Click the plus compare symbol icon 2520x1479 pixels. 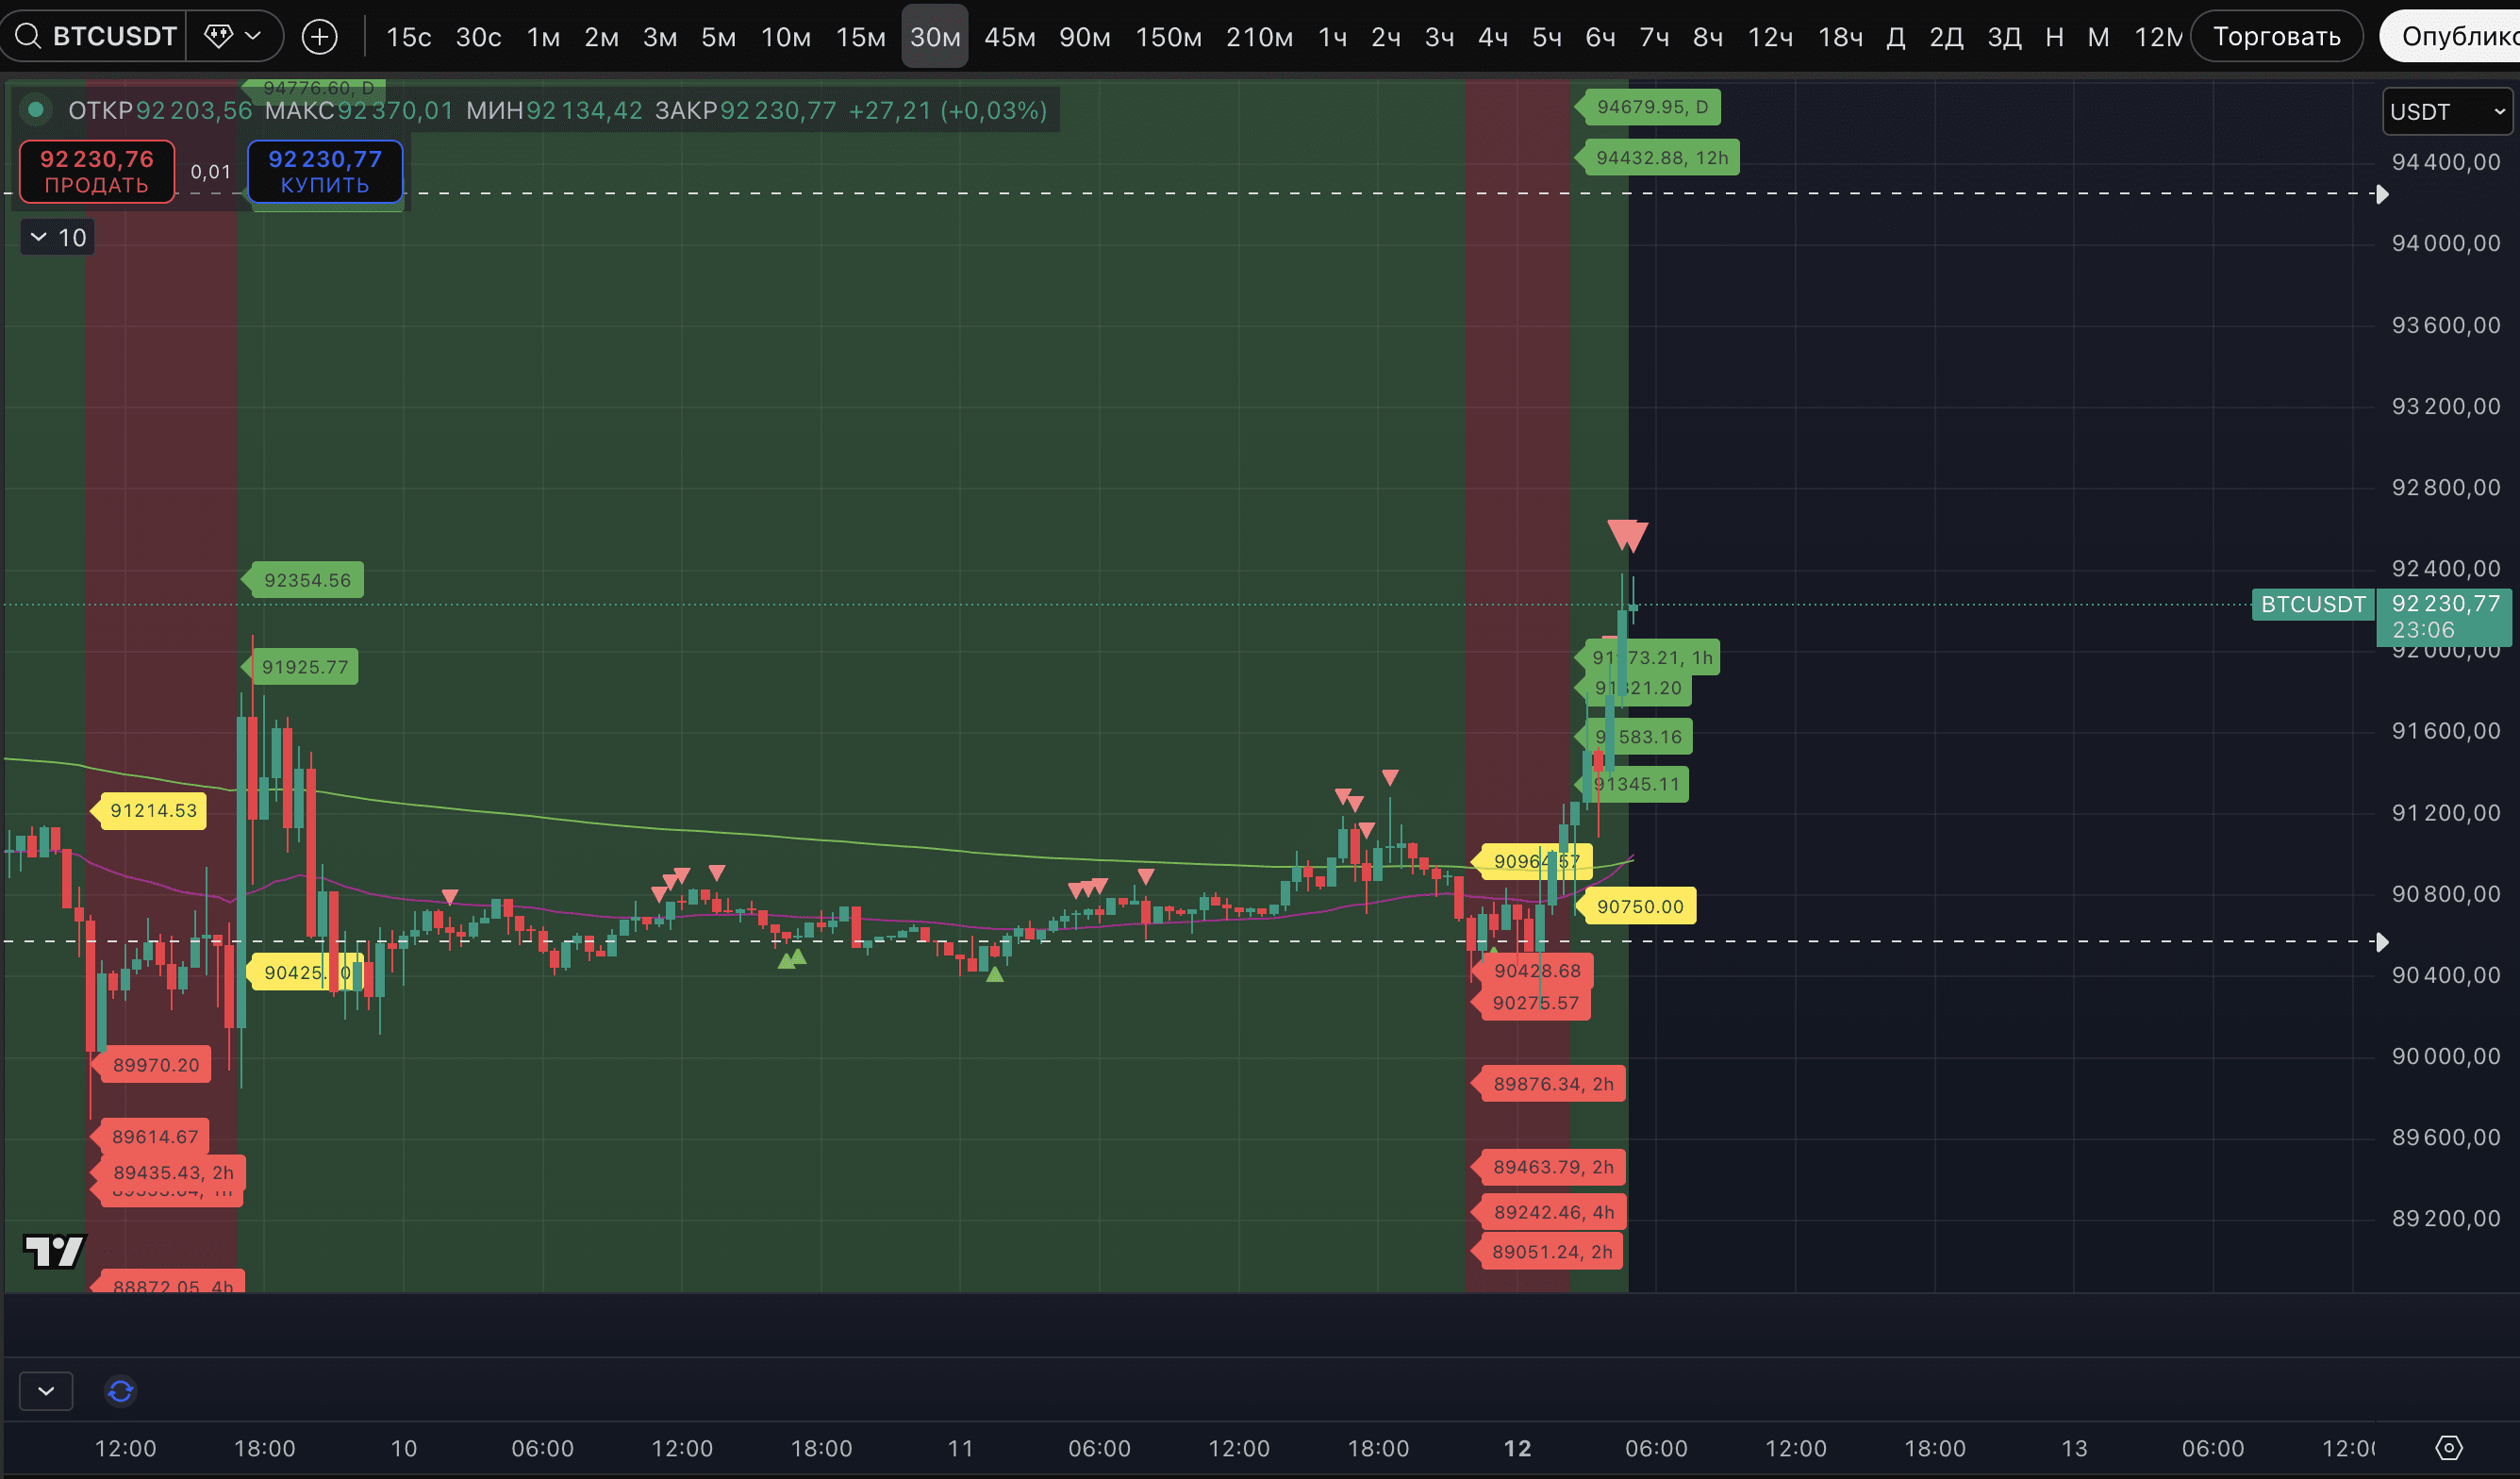click(319, 37)
